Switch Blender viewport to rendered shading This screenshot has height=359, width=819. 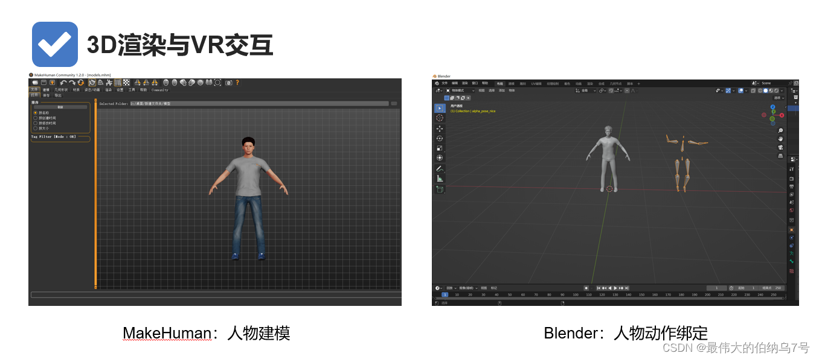776,91
